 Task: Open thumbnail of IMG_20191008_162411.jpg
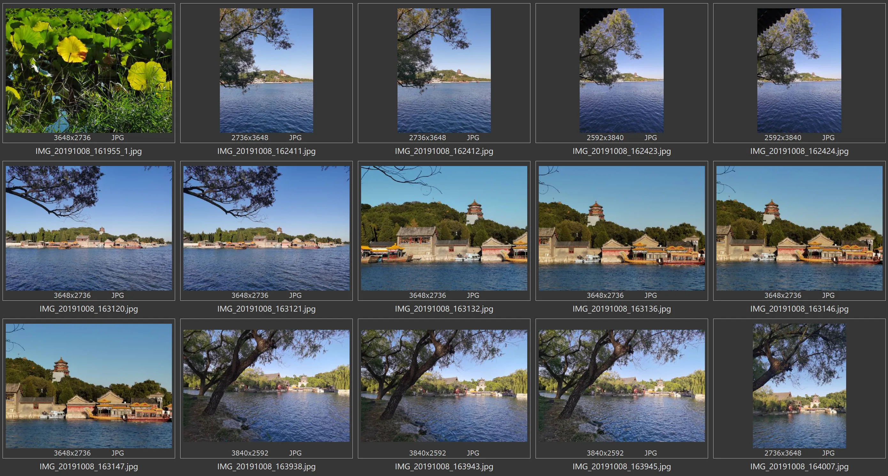(x=266, y=71)
